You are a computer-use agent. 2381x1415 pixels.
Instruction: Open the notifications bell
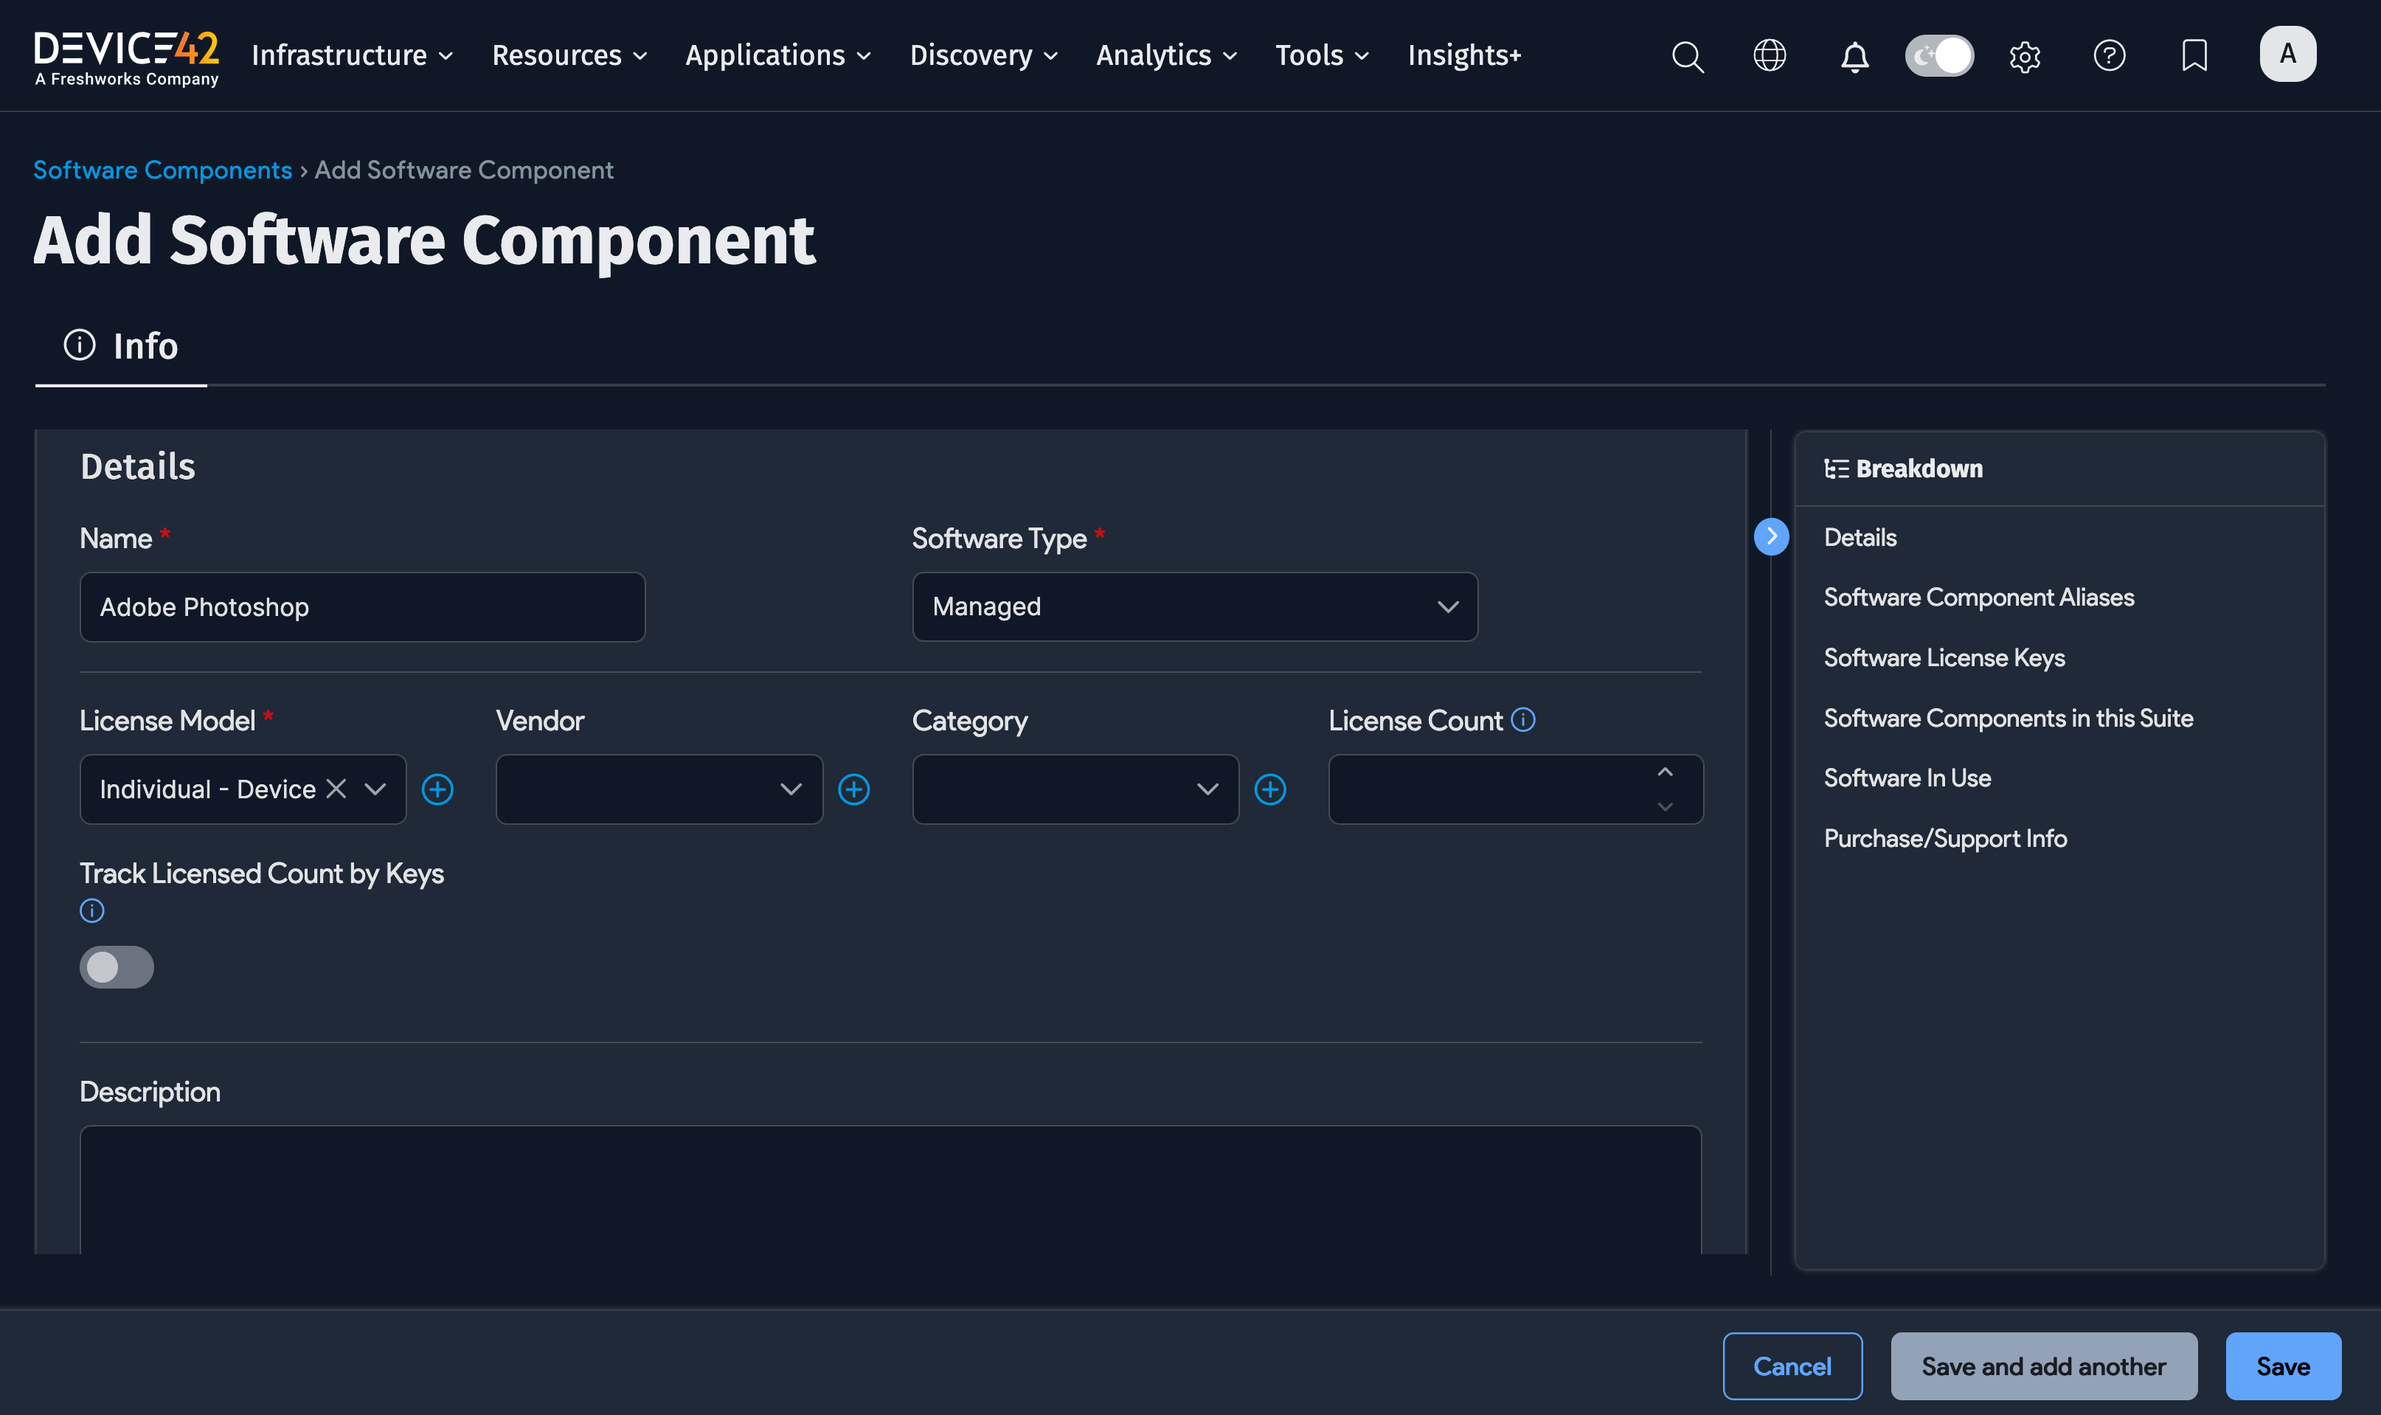tap(1854, 56)
